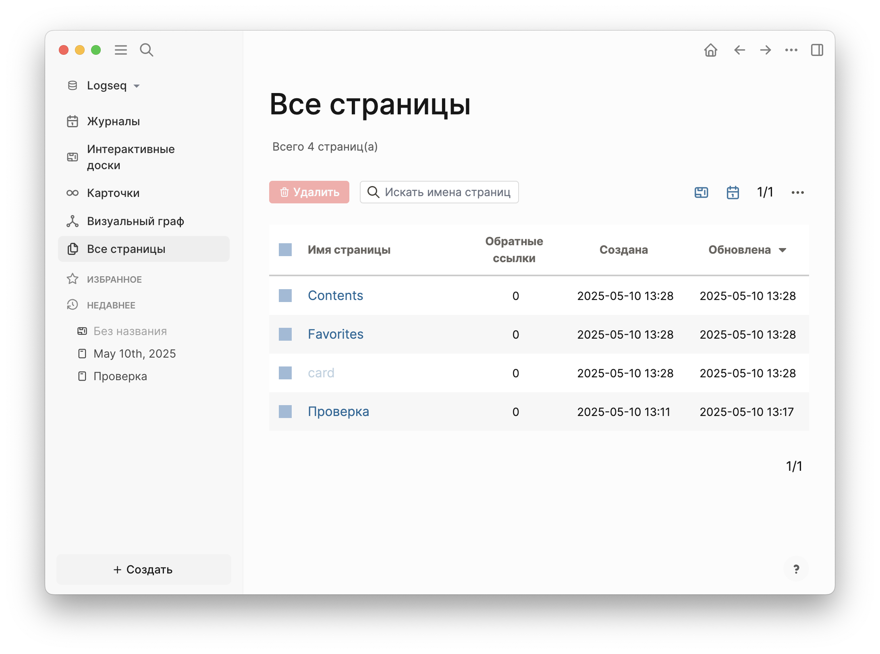Toggle whiteboard pages filter icon
880x654 pixels.
[x=701, y=192]
